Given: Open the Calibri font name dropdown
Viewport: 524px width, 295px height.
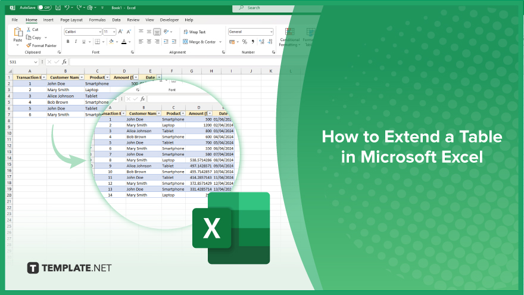Looking at the screenshot, I should point(100,32).
